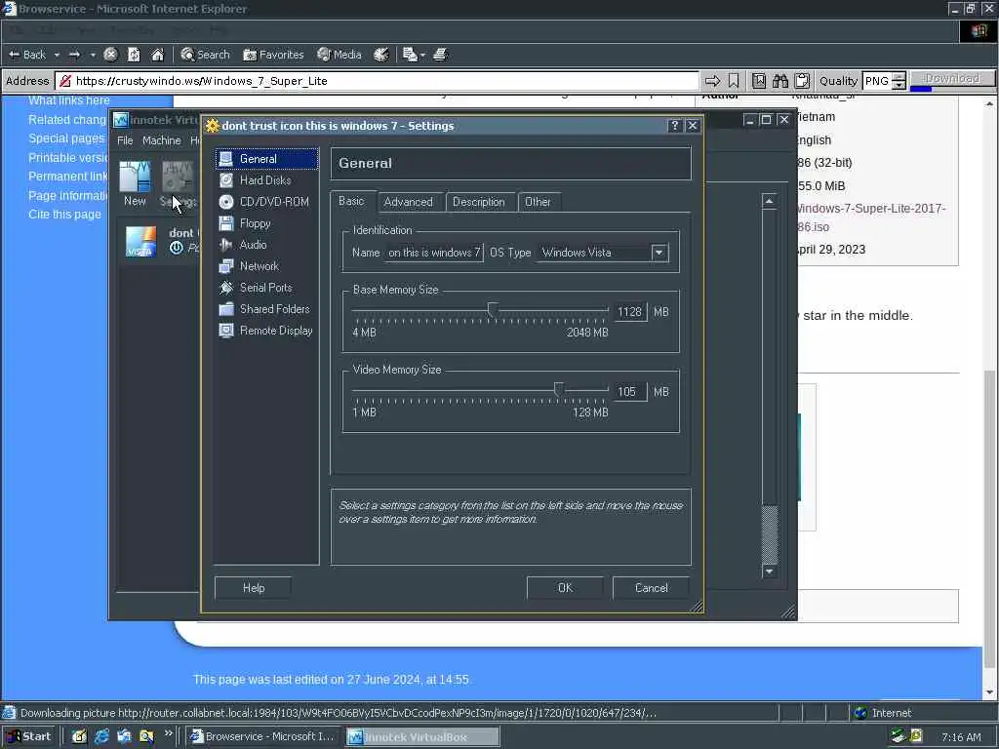Click the Settings toolbar icon in VirtualBox
Screen dimensions: 999x749
[178, 182]
